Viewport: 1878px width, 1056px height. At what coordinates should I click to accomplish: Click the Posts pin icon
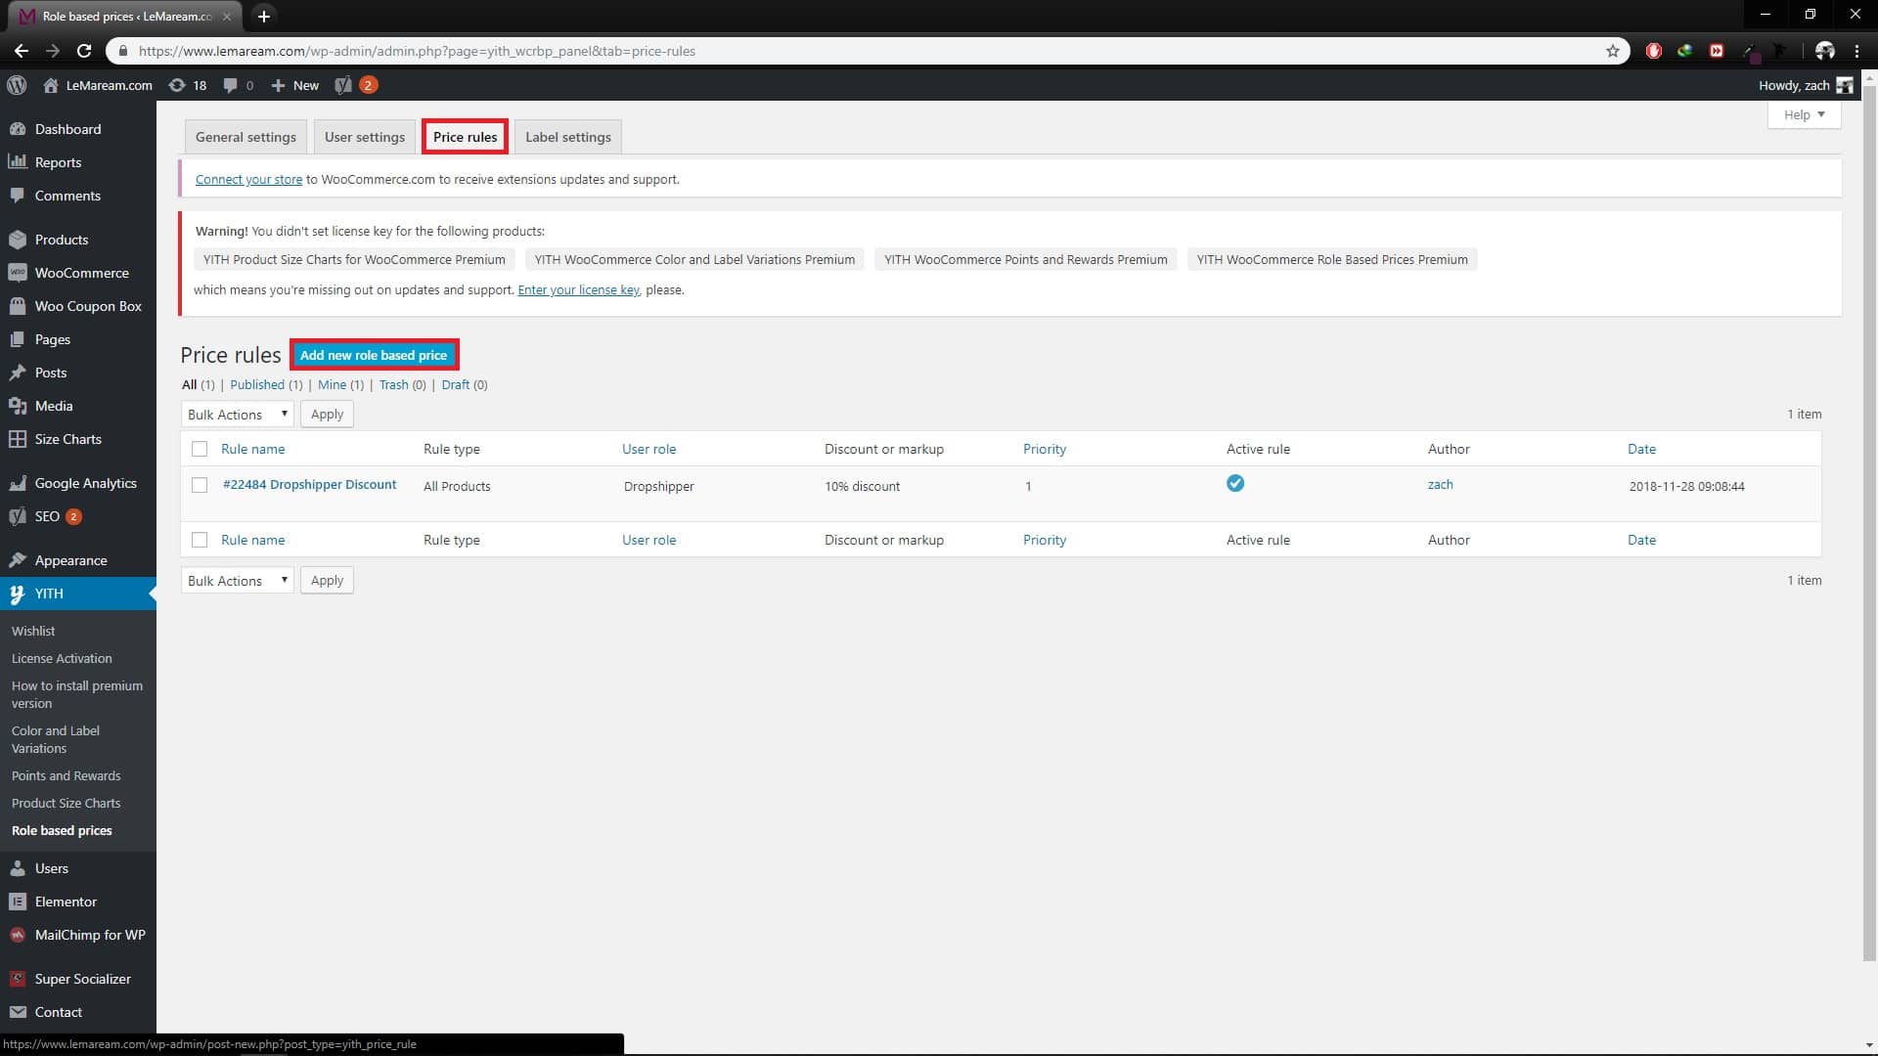click(x=18, y=373)
